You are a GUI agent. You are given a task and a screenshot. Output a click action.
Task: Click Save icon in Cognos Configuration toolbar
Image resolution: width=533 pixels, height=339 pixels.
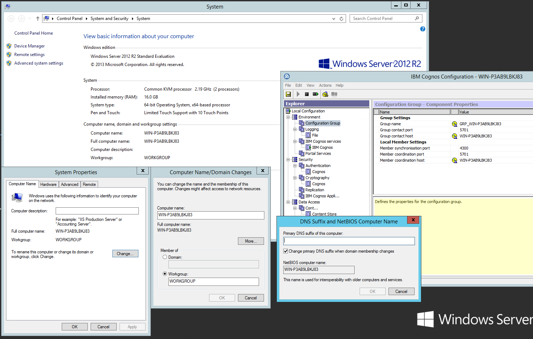[288, 94]
